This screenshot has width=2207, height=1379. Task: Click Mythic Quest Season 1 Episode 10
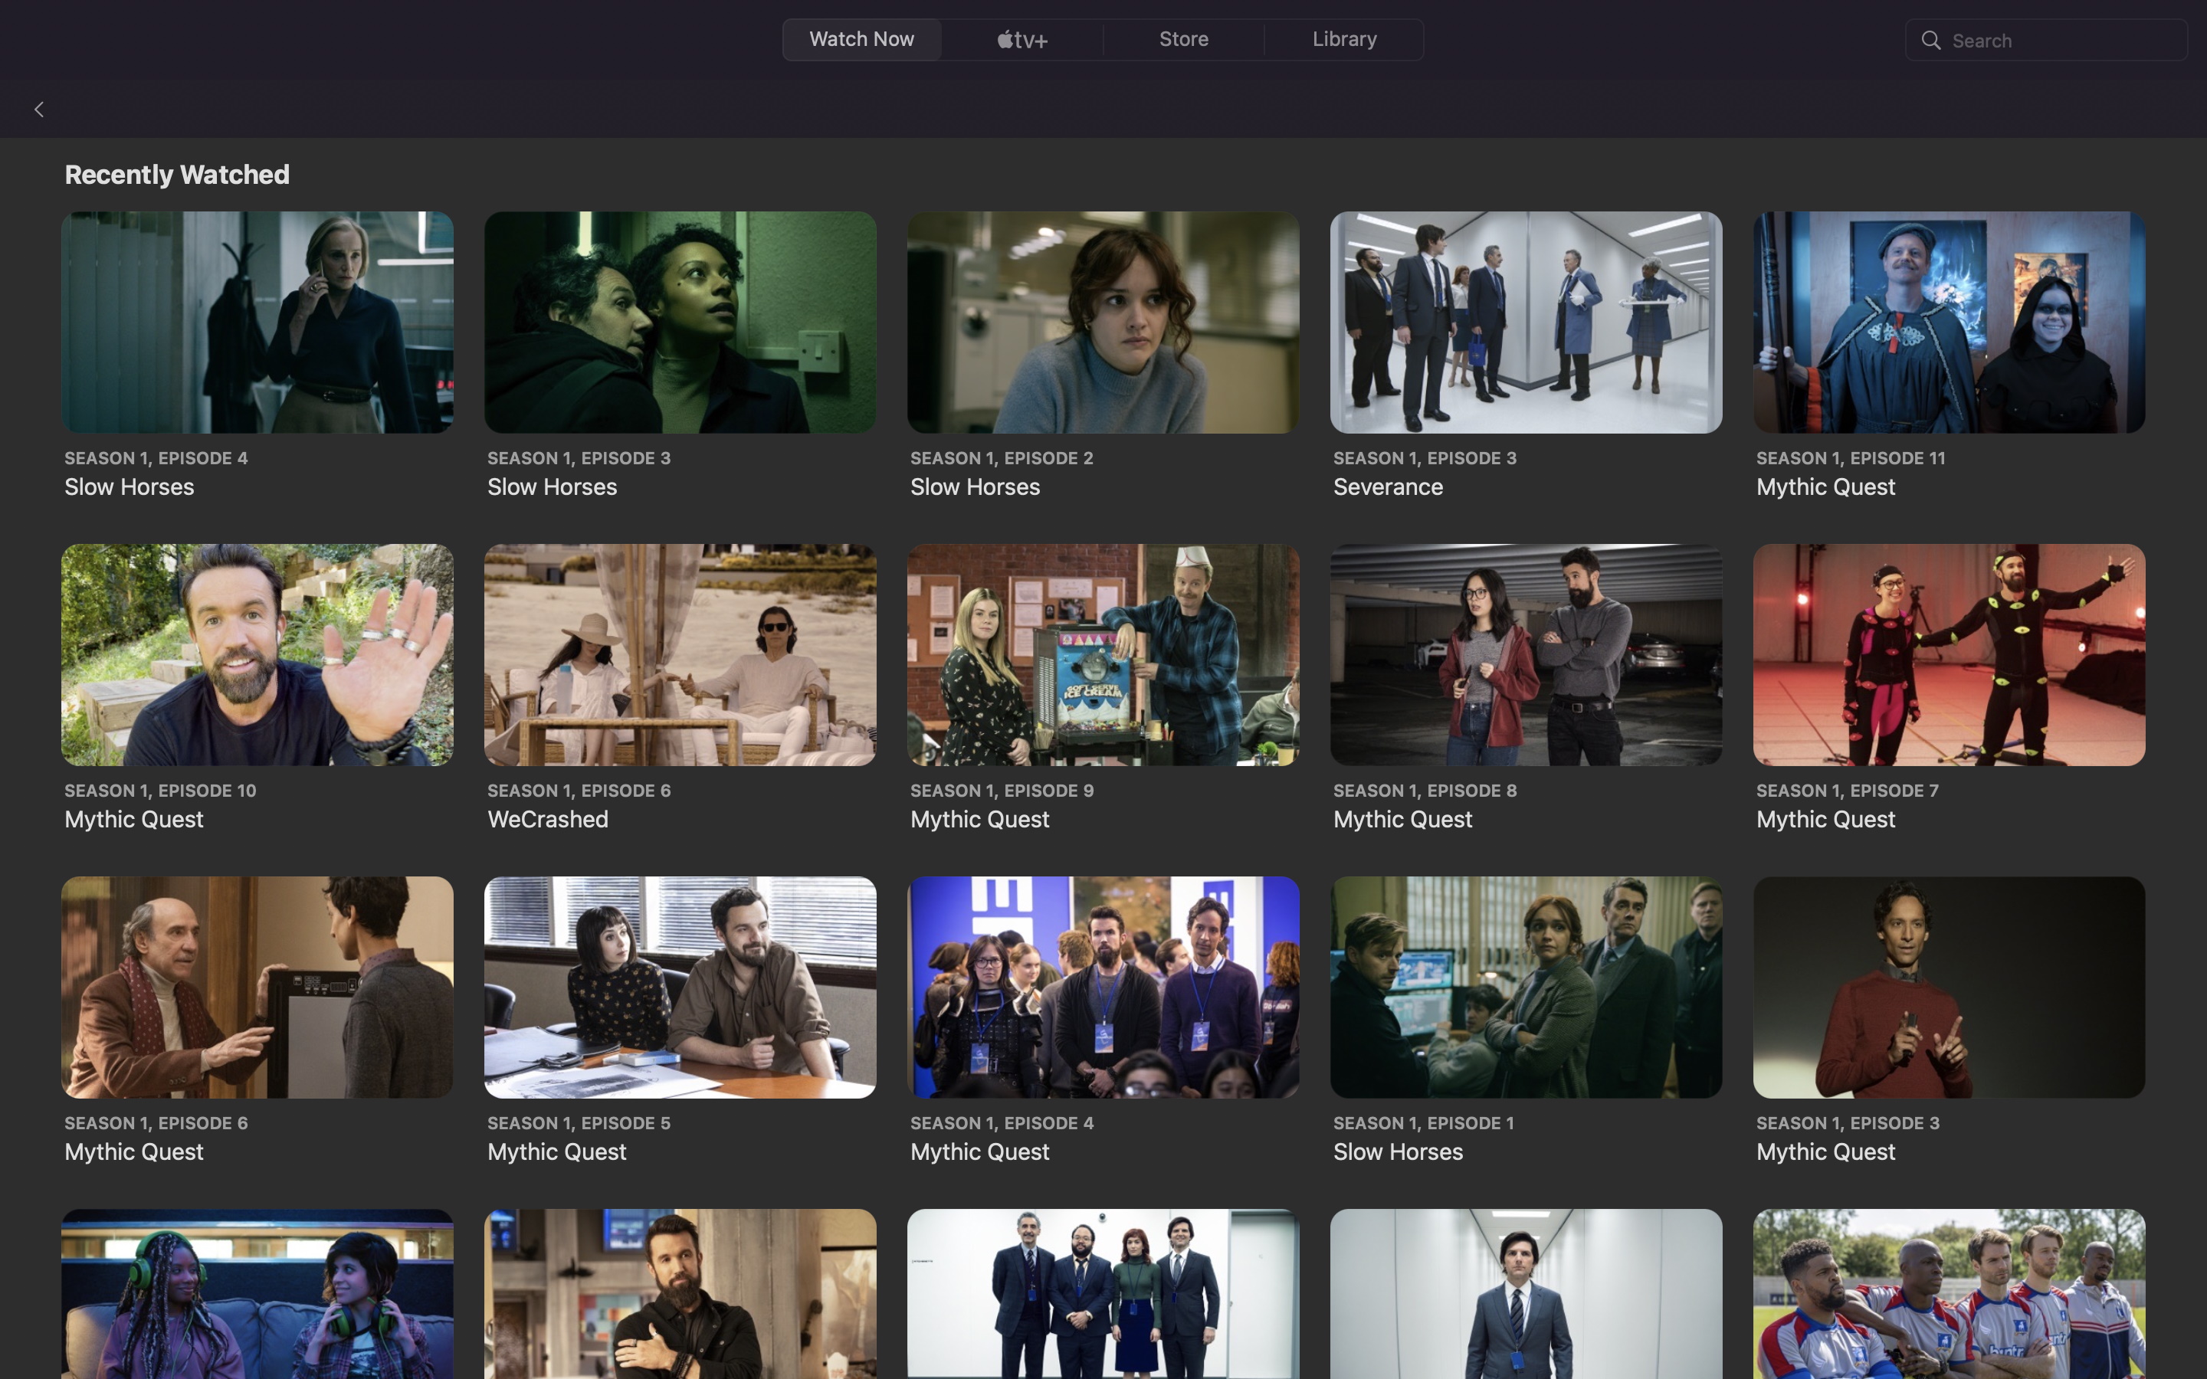pos(257,654)
